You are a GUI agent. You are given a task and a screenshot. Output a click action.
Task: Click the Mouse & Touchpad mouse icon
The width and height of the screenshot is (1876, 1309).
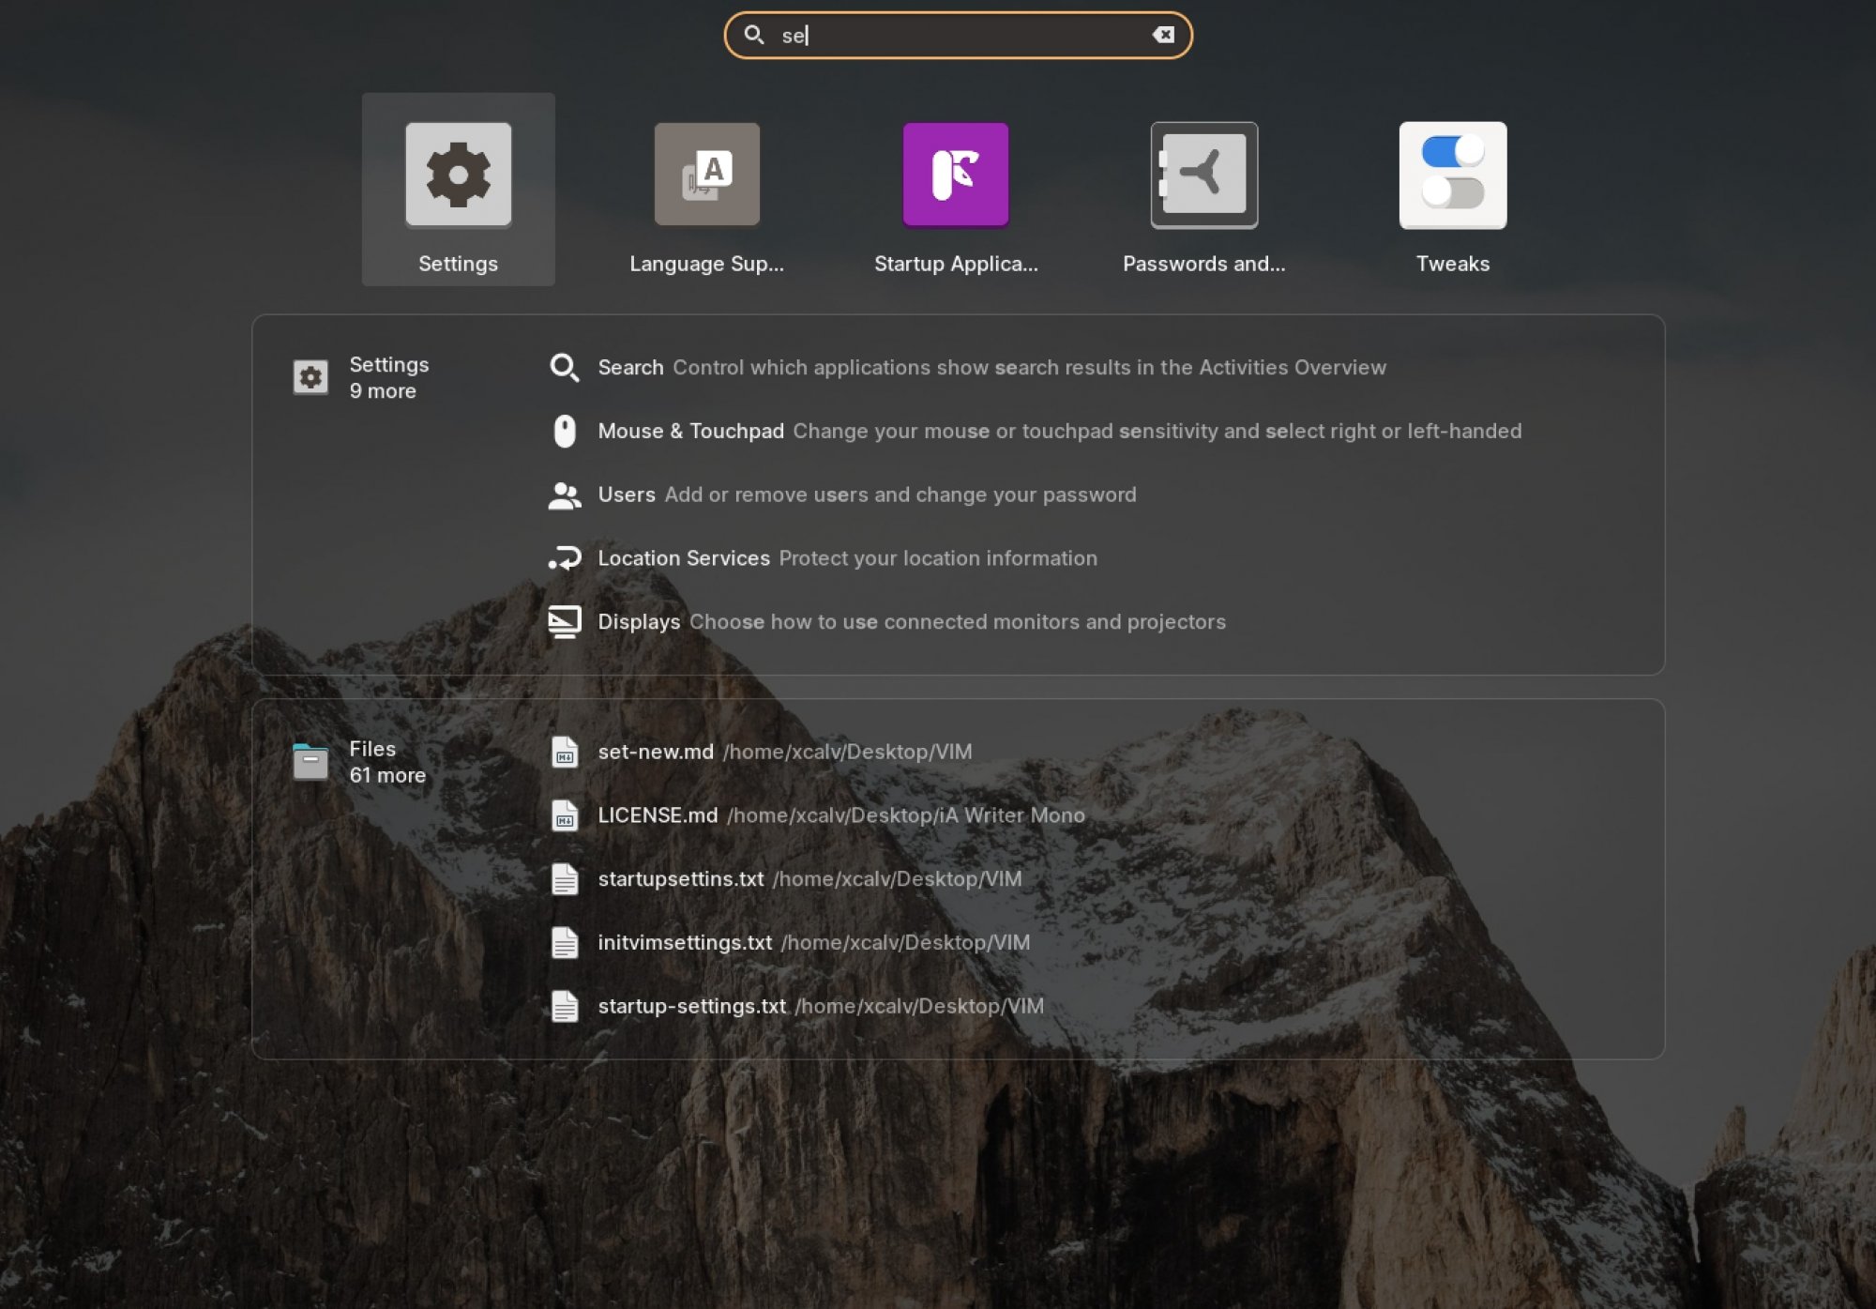[x=564, y=431]
